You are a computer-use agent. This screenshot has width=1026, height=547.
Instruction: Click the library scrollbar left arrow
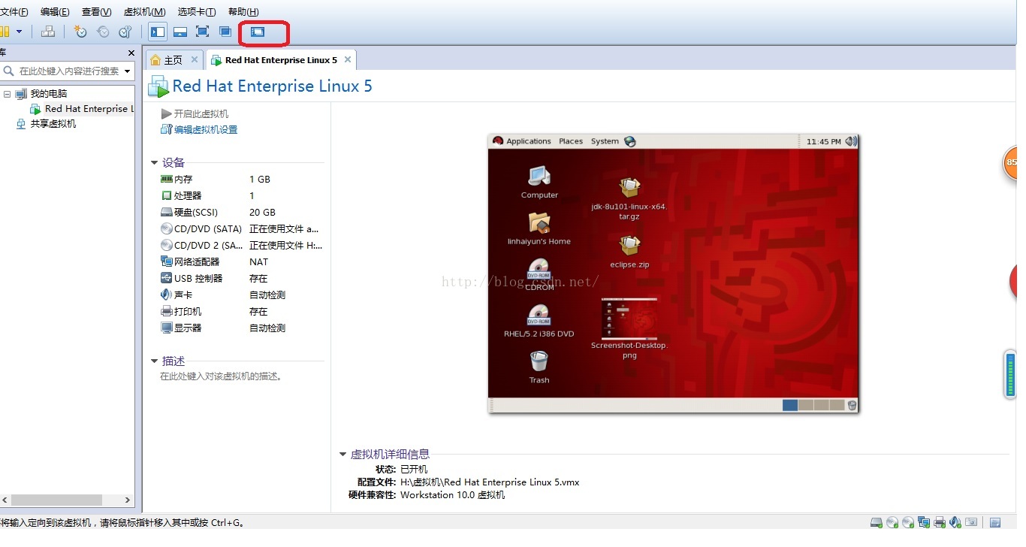(x=5, y=500)
